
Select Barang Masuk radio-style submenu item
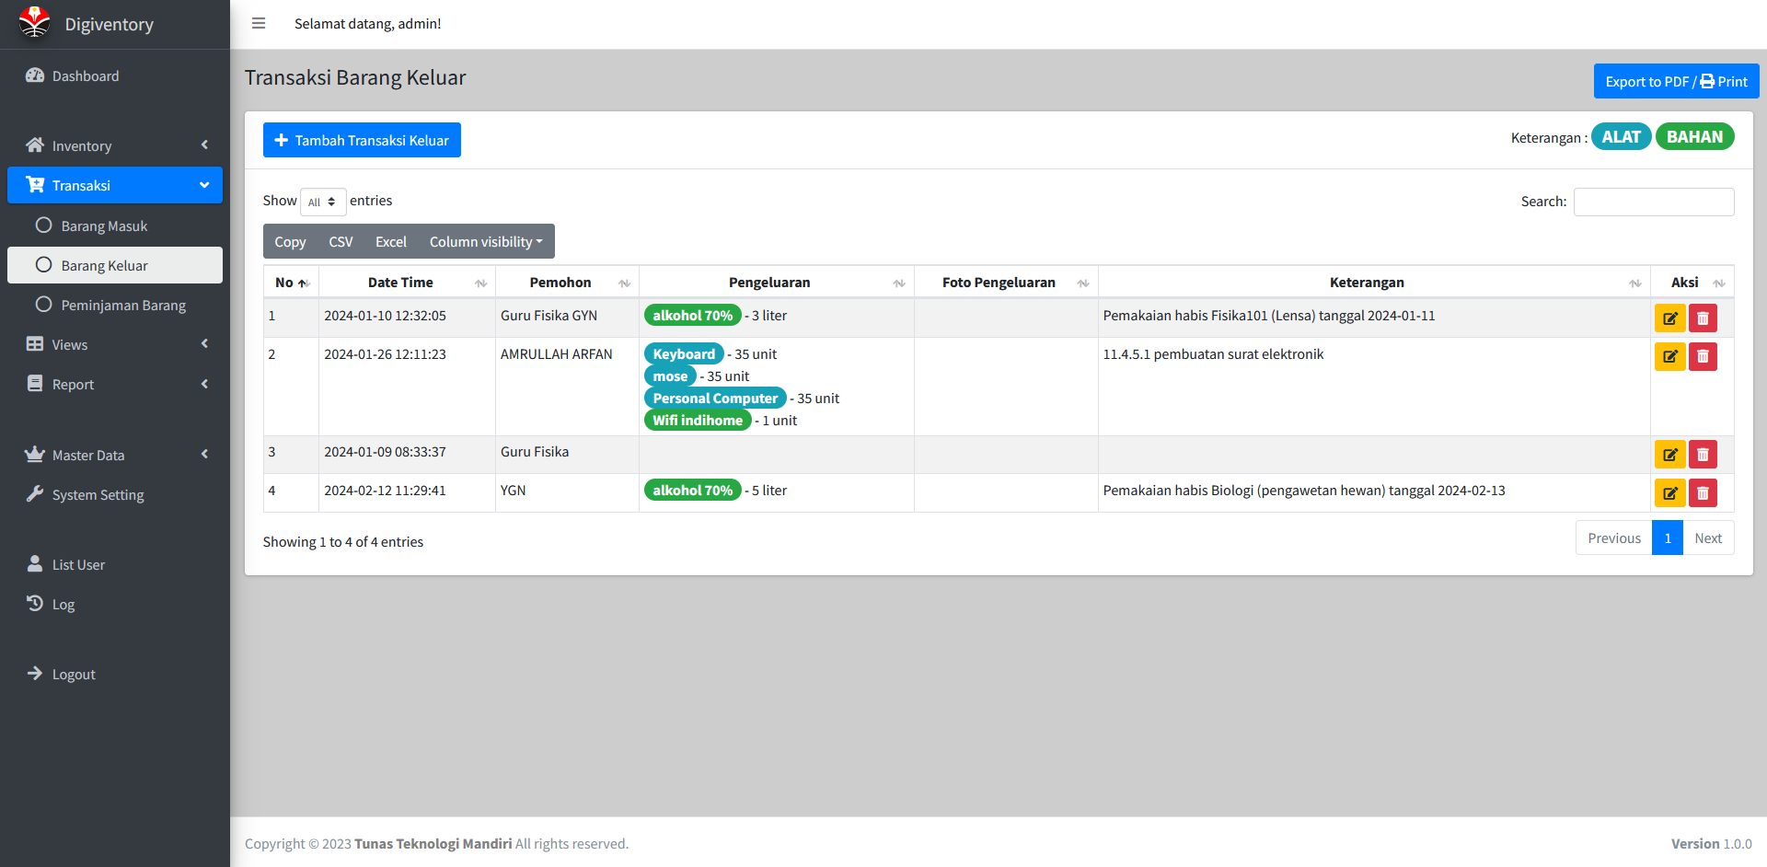pos(104,226)
